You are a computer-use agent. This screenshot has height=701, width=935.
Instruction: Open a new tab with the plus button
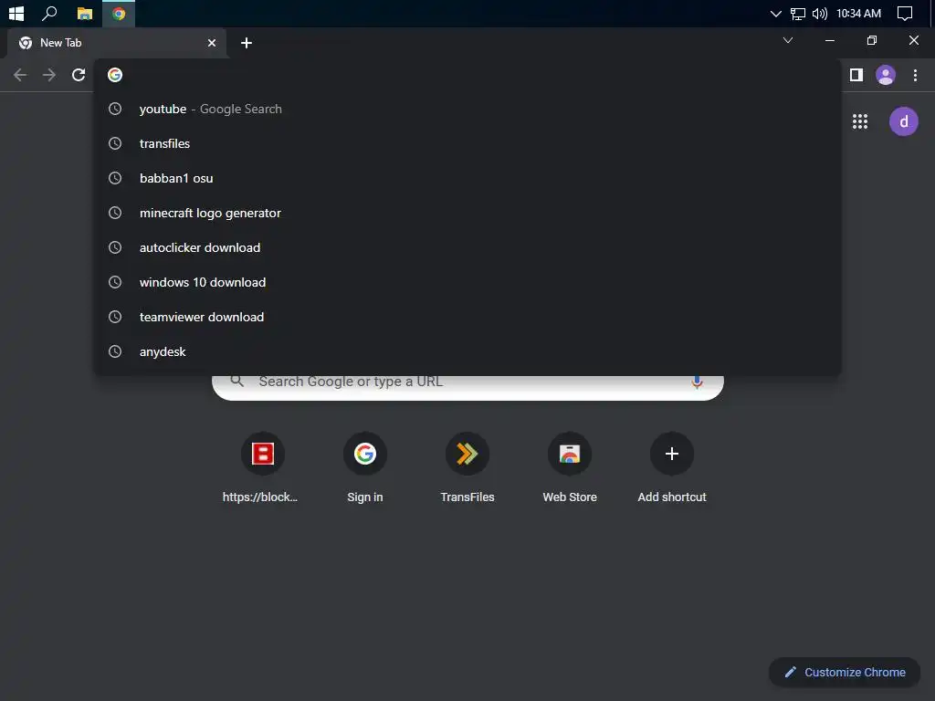tap(247, 43)
